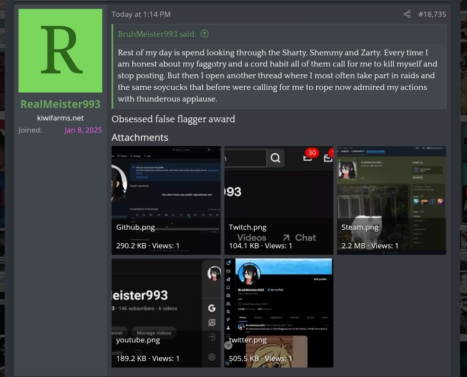Screen dimensions: 467x377
Task: Click the share icon on the post
Action: [x=407, y=14]
